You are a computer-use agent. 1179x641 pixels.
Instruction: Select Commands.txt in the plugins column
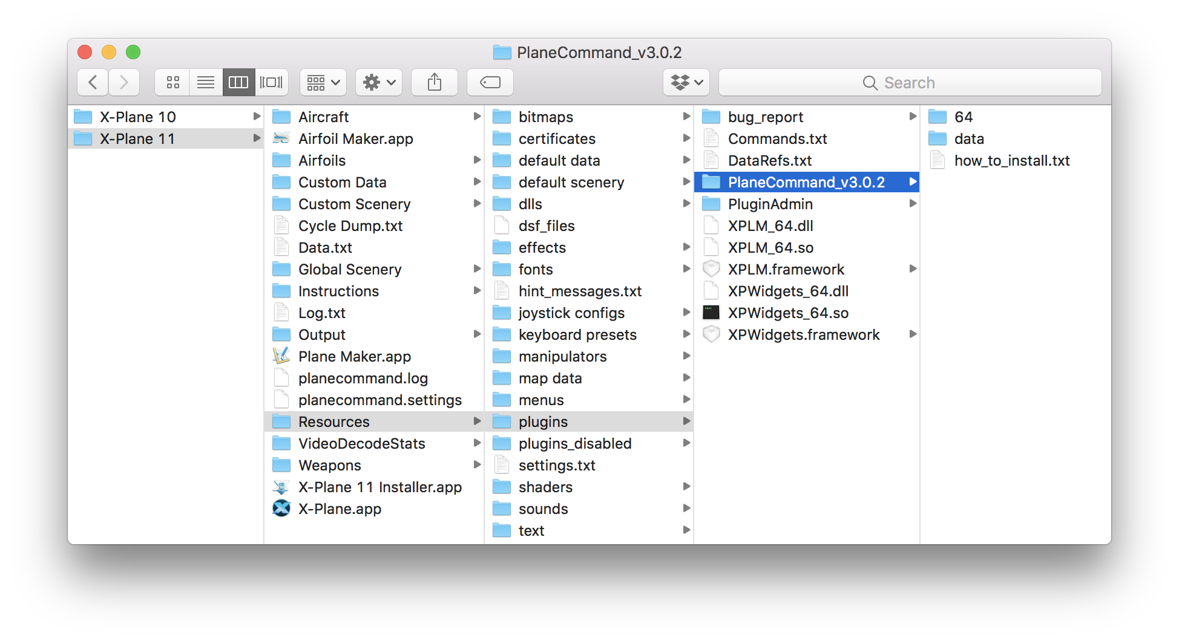pyautogui.click(x=778, y=138)
